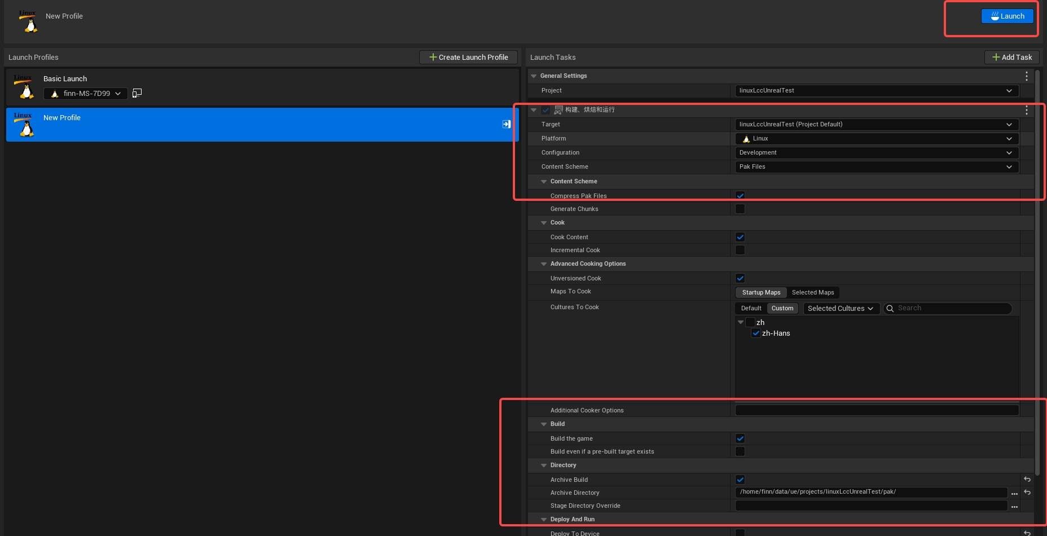Toggle Compress Pak Files checkbox
Viewport: 1047px width, 536px height.
tap(740, 196)
